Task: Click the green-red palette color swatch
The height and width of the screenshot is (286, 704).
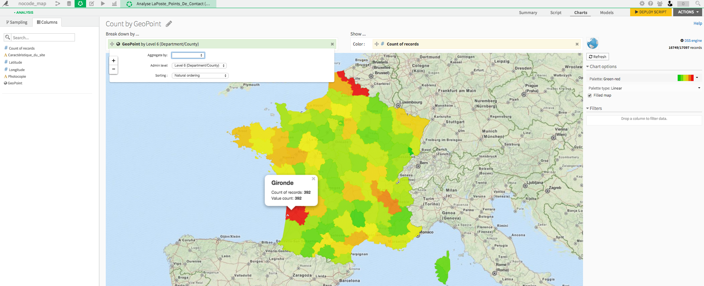Action: (685, 78)
